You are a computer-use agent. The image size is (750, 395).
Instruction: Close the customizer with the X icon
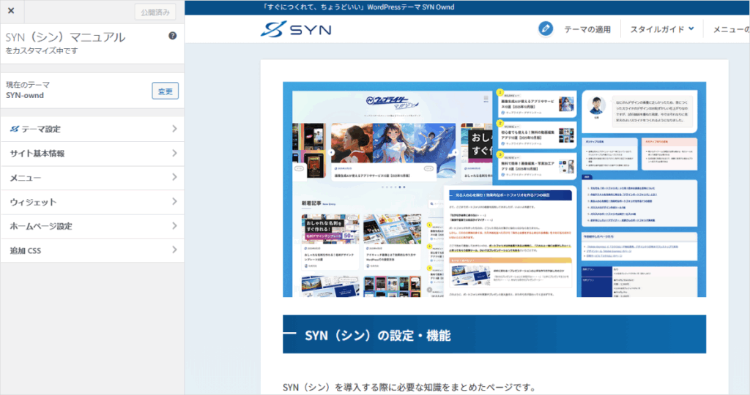[11, 11]
